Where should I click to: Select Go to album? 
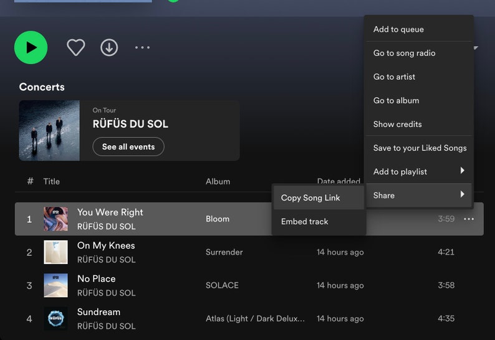point(418,100)
